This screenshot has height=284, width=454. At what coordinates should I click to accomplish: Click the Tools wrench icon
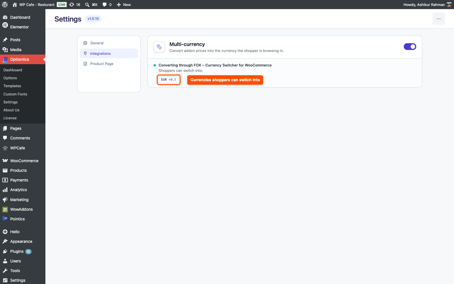point(5,271)
